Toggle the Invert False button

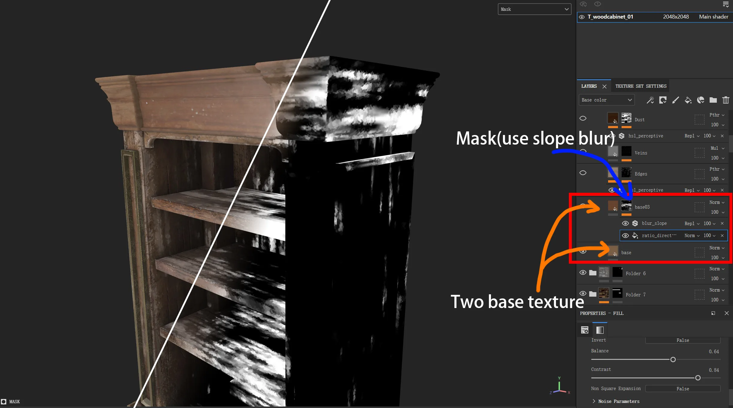point(683,340)
